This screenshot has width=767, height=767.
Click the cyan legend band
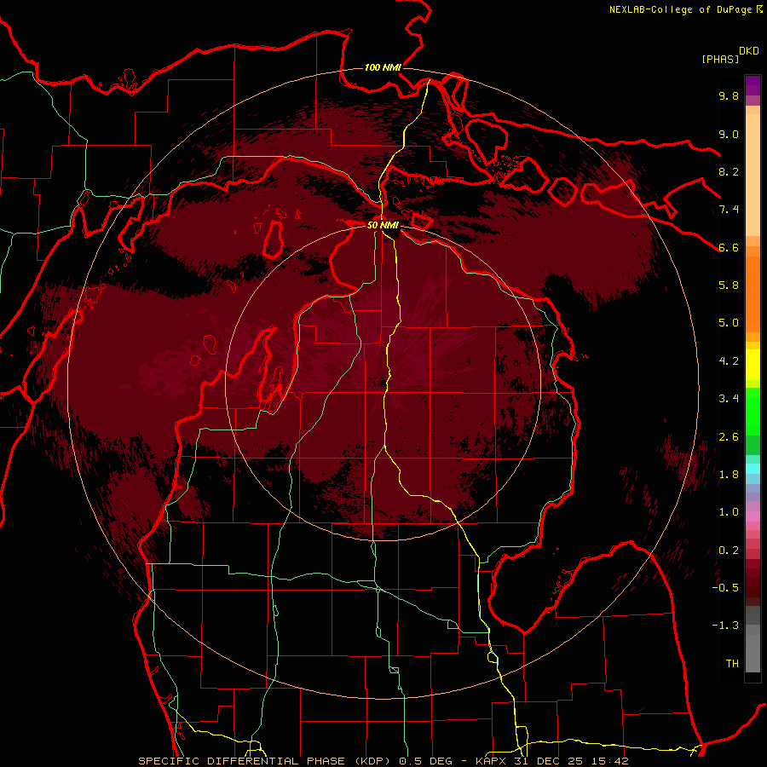(x=753, y=469)
